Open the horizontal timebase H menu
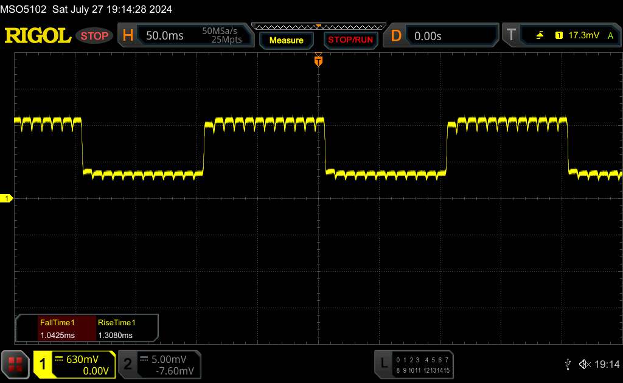The height and width of the screenshot is (383, 623). click(x=128, y=35)
